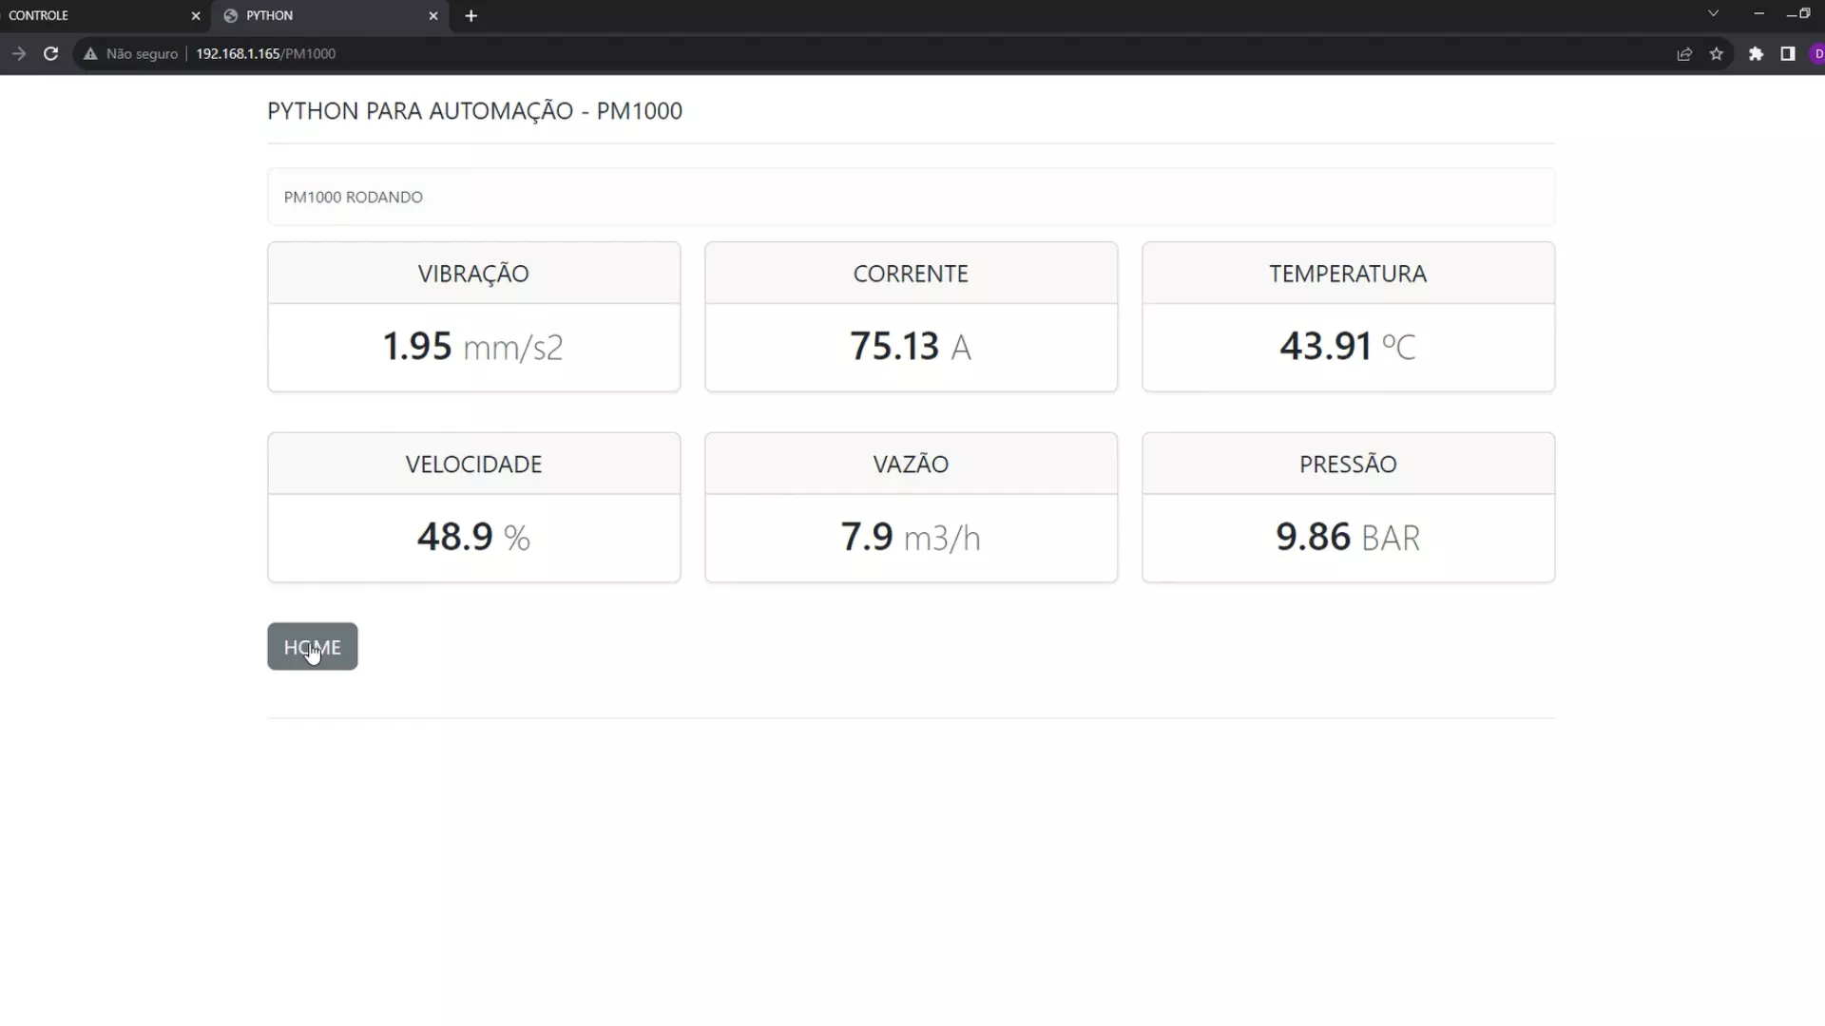
Task: Bookmark the page using the star icon
Action: point(1717,54)
